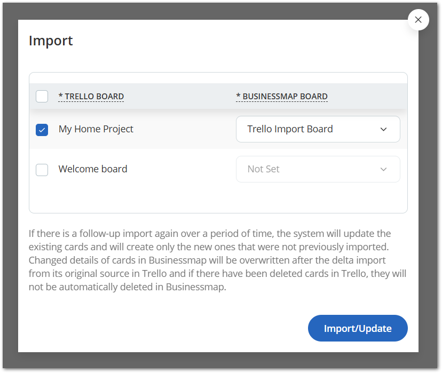
Task: Select the My Home Project board name
Action: [x=96, y=129]
